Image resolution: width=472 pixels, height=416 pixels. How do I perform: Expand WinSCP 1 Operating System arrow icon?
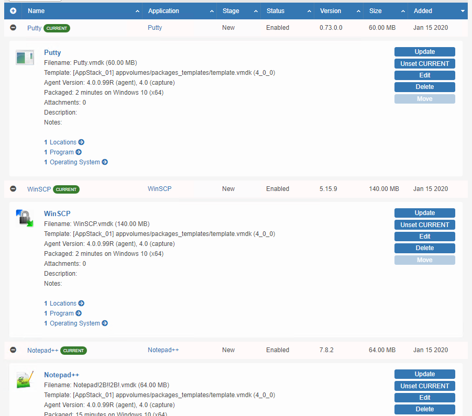click(x=105, y=323)
